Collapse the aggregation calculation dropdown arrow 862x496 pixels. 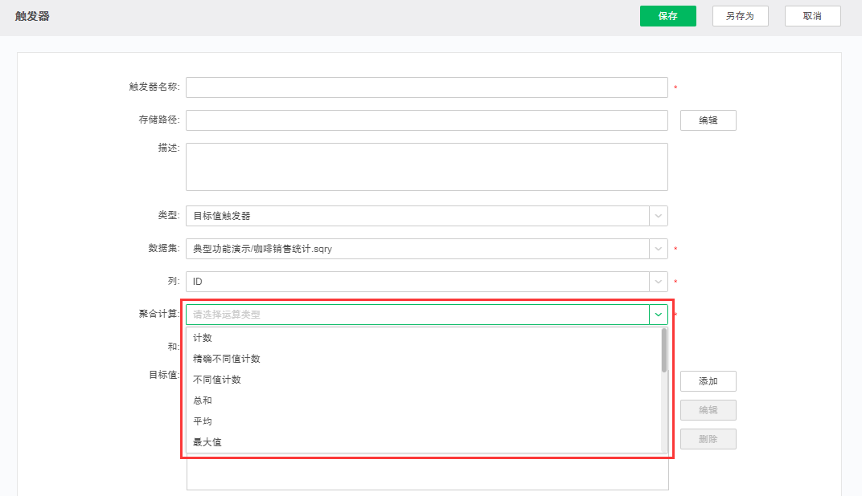coord(658,314)
